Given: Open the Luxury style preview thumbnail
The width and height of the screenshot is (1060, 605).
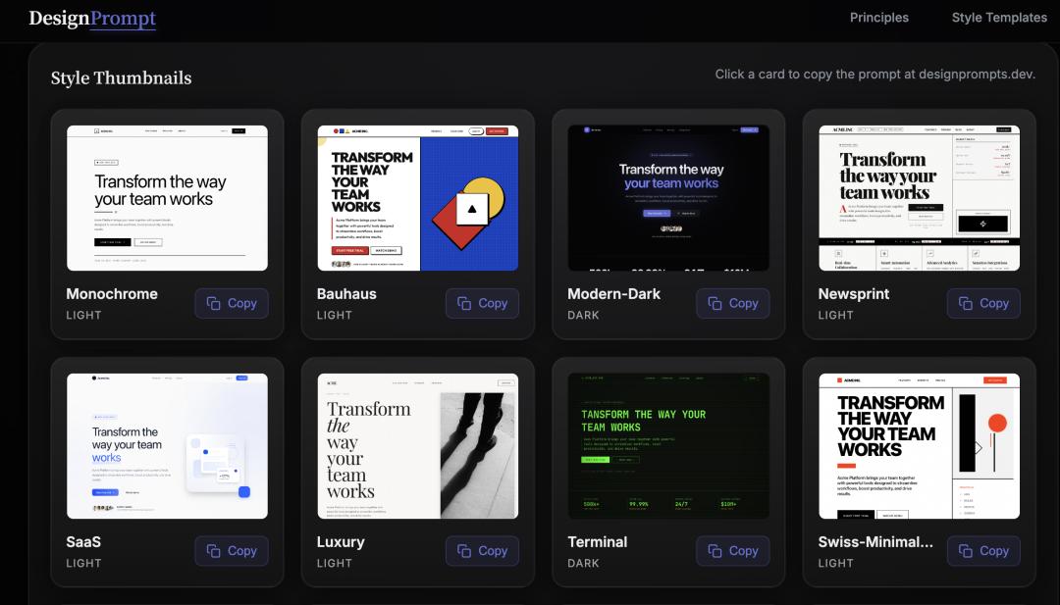Looking at the screenshot, I should [x=418, y=446].
